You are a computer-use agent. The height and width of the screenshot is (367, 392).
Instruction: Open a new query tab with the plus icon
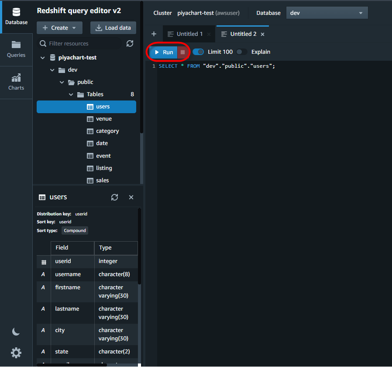(154, 34)
